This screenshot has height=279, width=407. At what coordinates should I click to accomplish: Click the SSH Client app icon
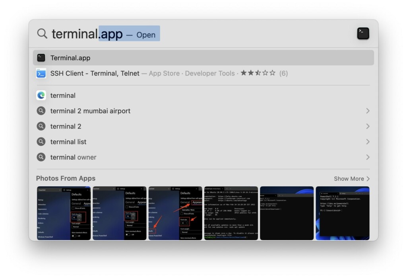41,73
